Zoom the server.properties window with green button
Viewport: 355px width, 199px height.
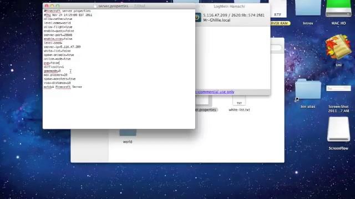pyautogui.click(x=58, y=6)
